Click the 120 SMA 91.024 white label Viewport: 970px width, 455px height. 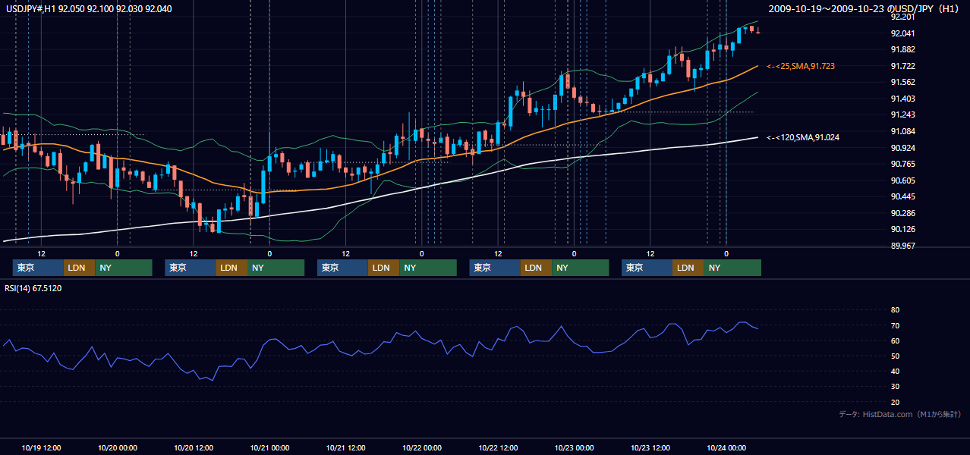pyautogui.click(x=803, y=137)
